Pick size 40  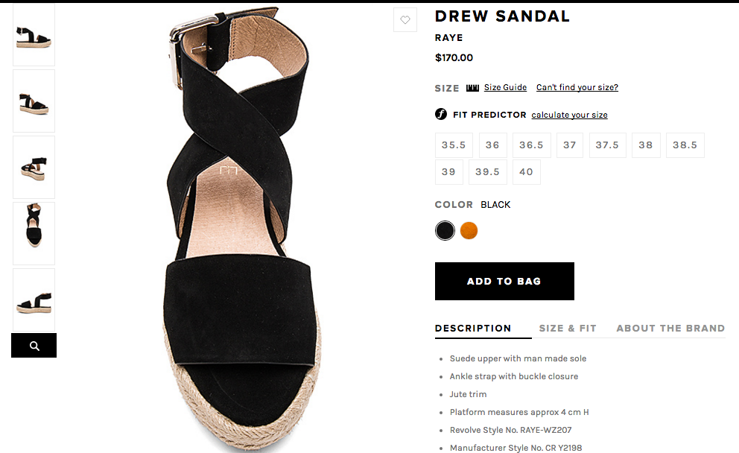click(526, 172)
